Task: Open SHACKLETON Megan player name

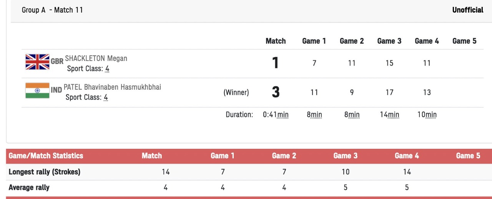Action: coord(96,58)
